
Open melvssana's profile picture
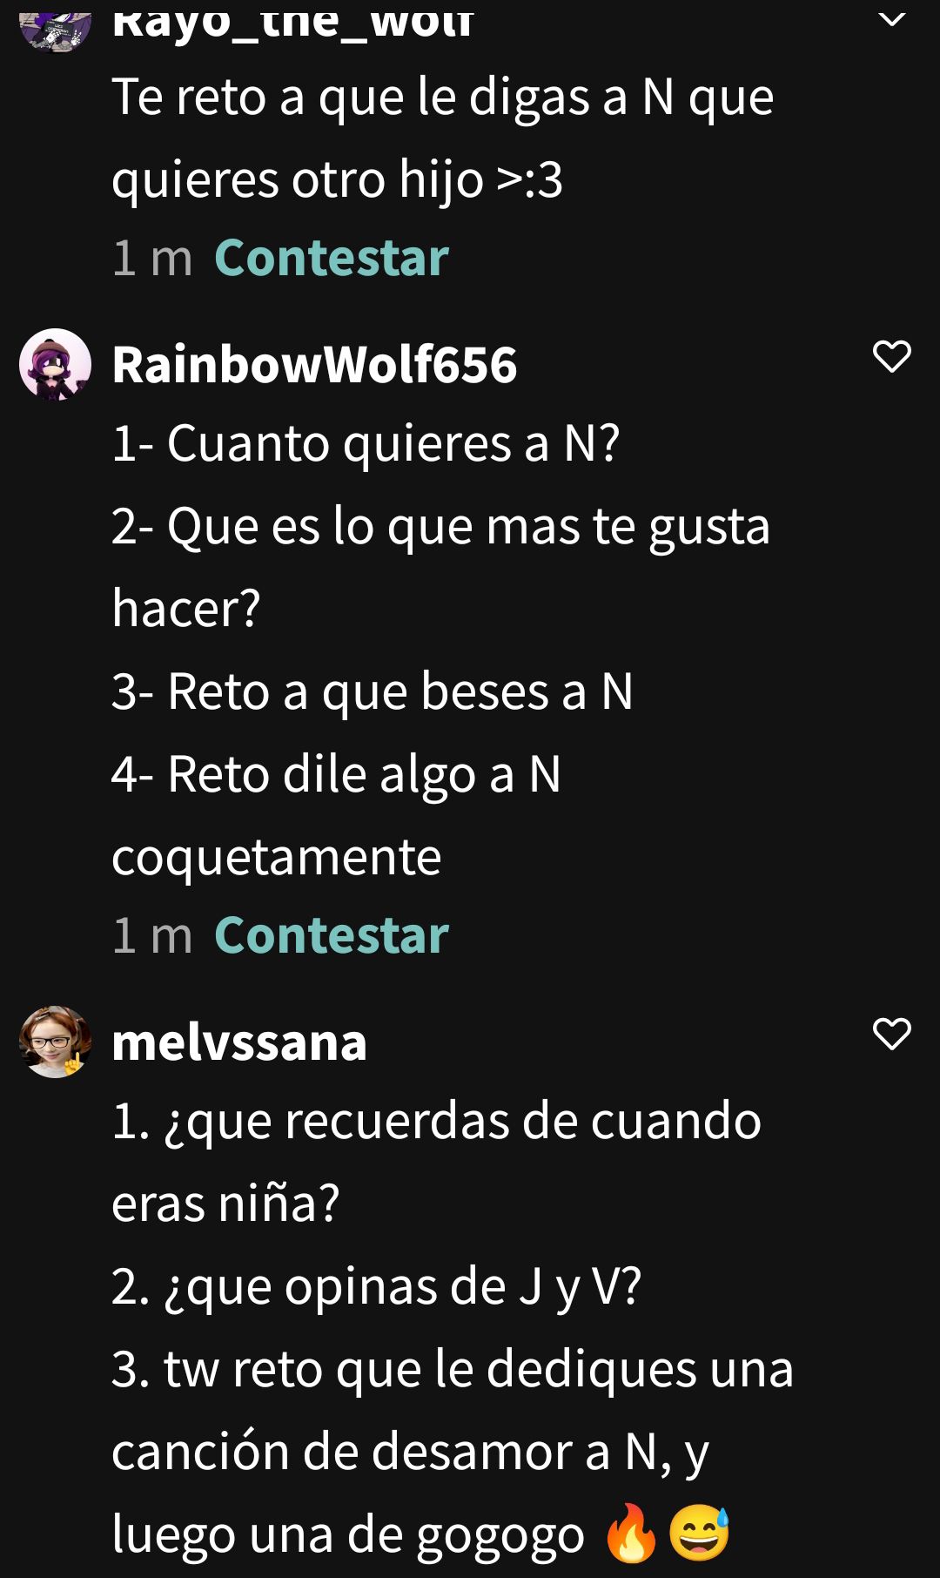[x=56, y=1042]
